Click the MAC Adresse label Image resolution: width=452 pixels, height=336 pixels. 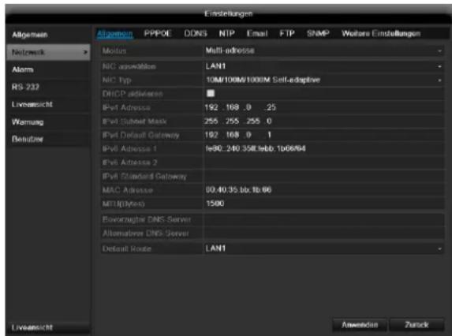coord(128,190)
